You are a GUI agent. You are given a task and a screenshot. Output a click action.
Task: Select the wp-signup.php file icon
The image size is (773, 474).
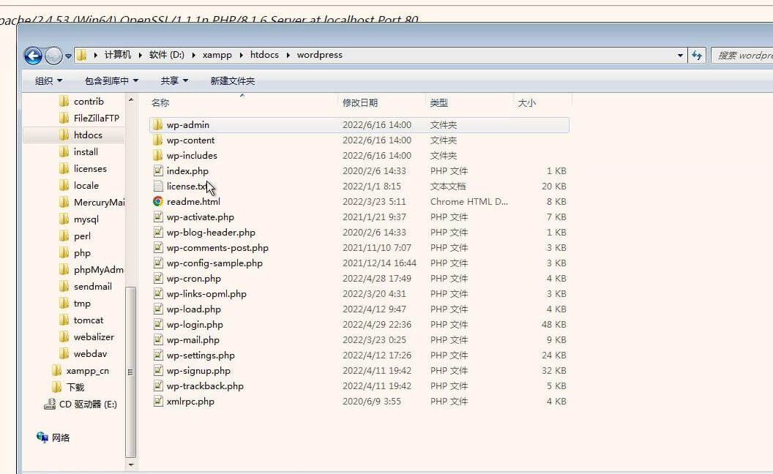158,370
